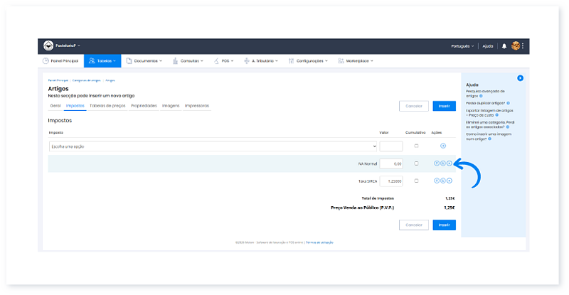Remove the IVA Normal tax row
This screenshot has height=295, width=569.
pyautogui.click(x=449, y=163)
